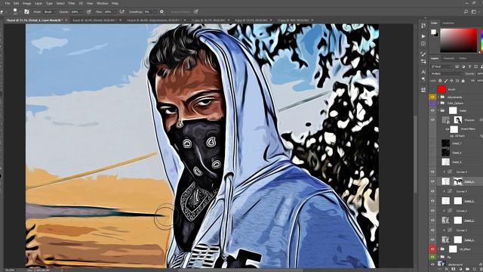Switch to the Channels tab
This screenshot has width=483, height=272.
tap(448, 58)
